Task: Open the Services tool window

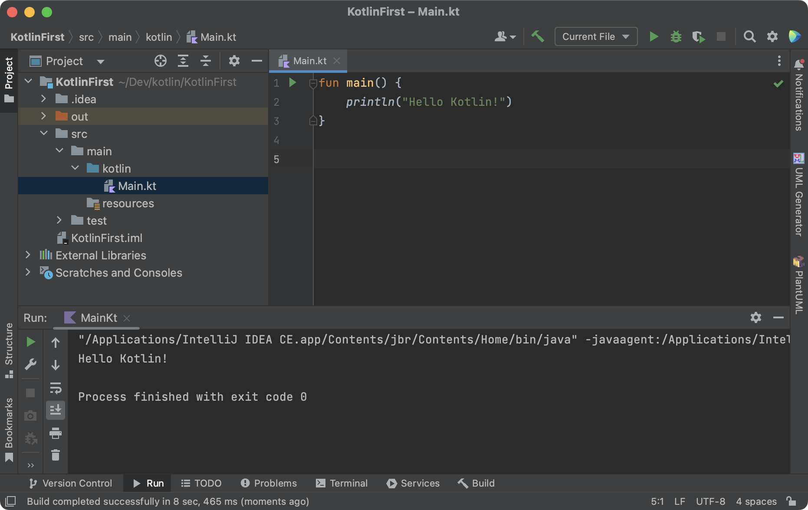Action: point(413,483)
